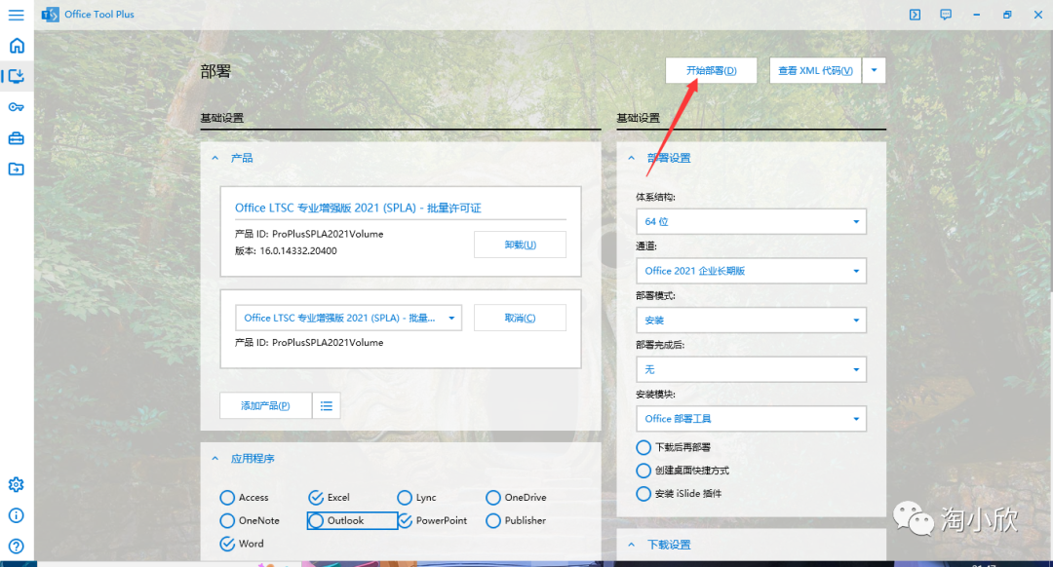
Task: Open the About info icon
Action: pos(17,515)
